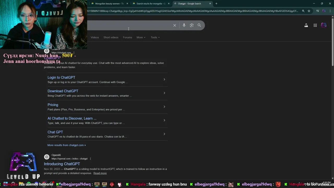Open Google Lens image search
Viewport: 334px width, 188px height.
click(x=192, y=25)
